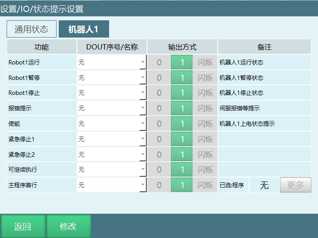This screenshot has width=318, height=238.
Task: Set 主程序首行 output mode to 闪烁
Action: pyautogui.click(x=205, y=185)
